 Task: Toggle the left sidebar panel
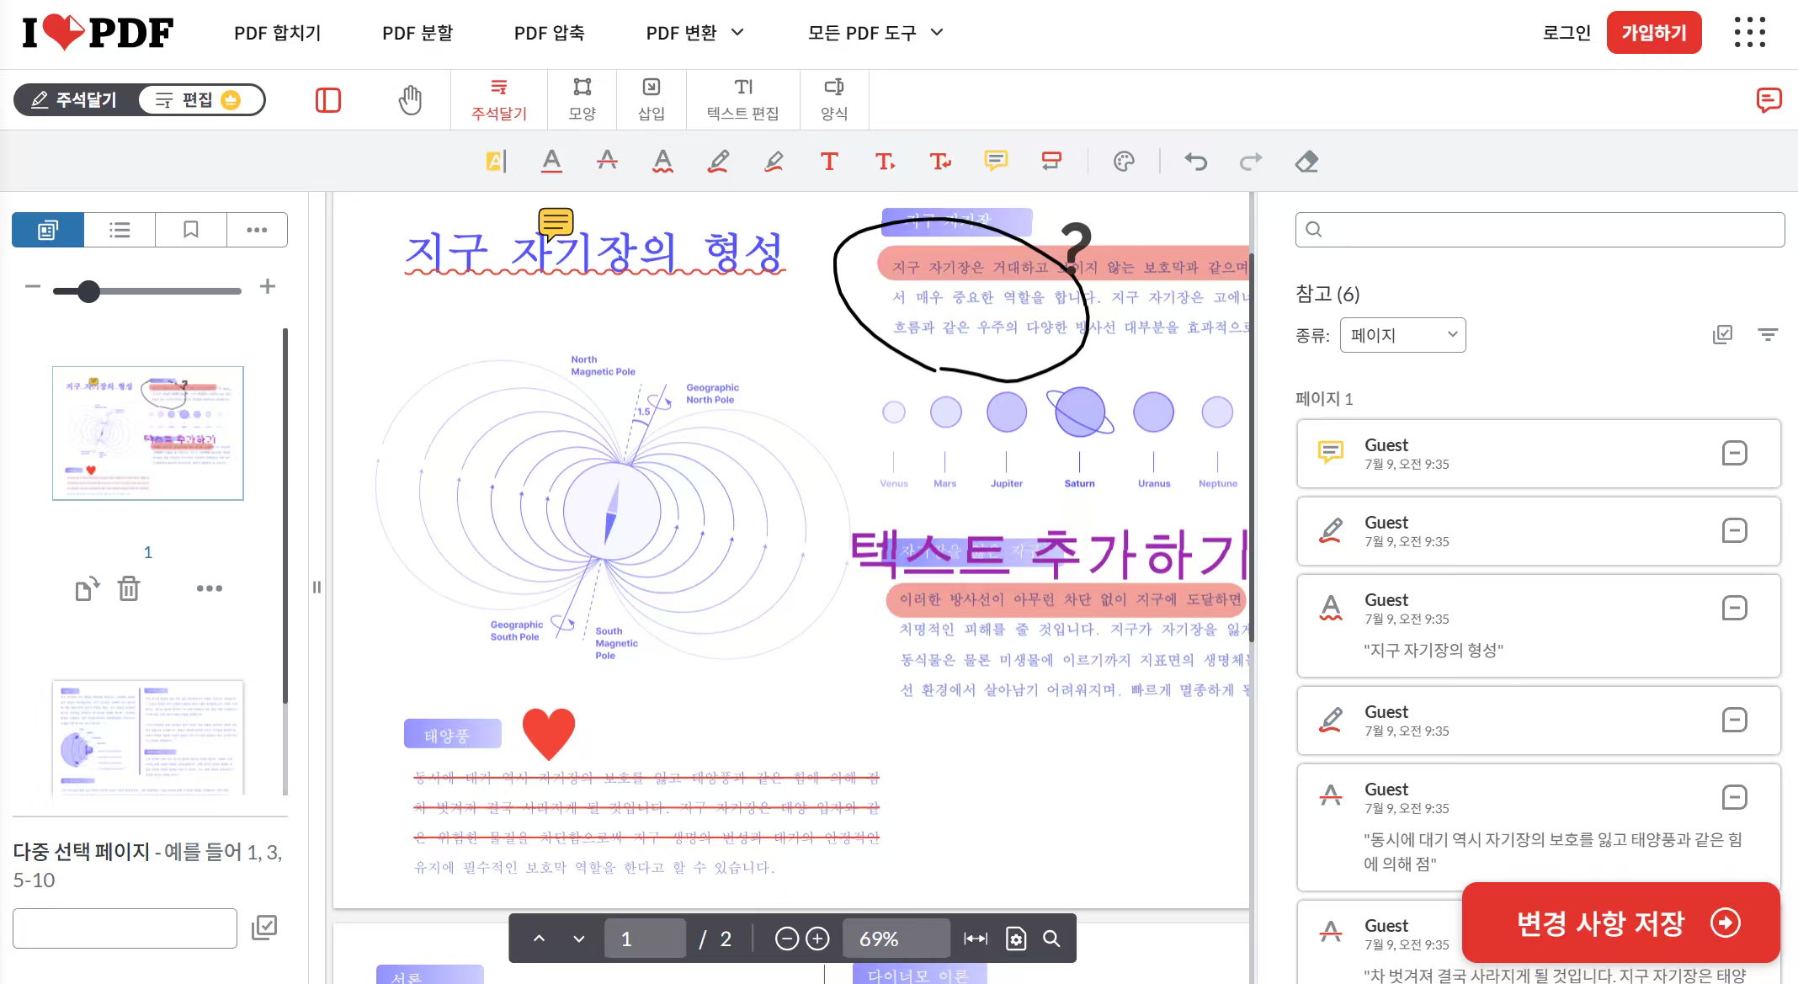click(x=327, y=100)
